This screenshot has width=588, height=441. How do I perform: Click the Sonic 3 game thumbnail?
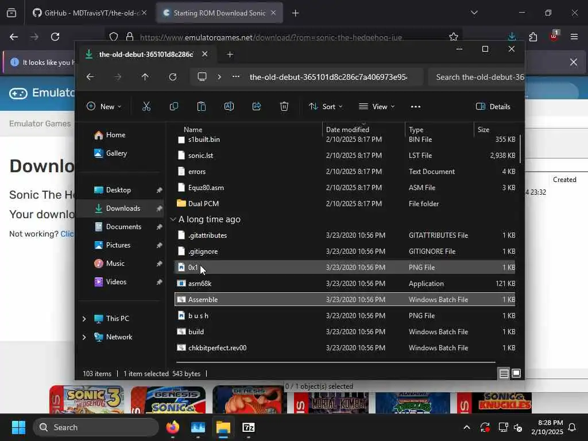87,400
